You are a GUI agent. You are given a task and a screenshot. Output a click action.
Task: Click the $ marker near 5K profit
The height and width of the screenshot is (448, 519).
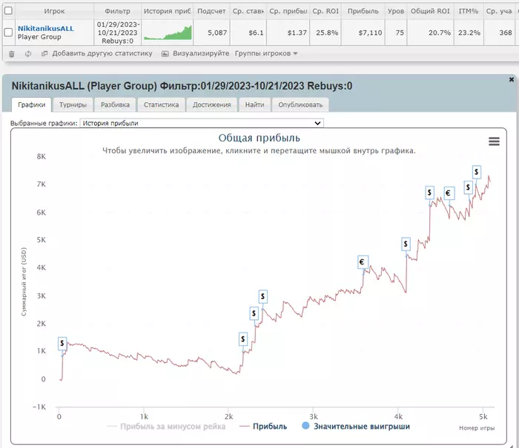click(x=406, y=244)
